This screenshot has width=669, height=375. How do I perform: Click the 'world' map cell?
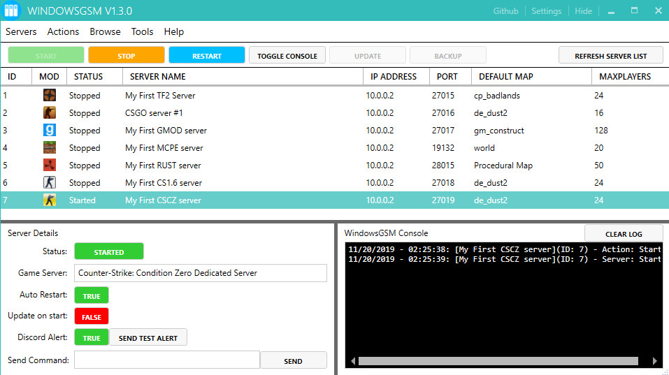pyautogui.click(x=484, y=148)
